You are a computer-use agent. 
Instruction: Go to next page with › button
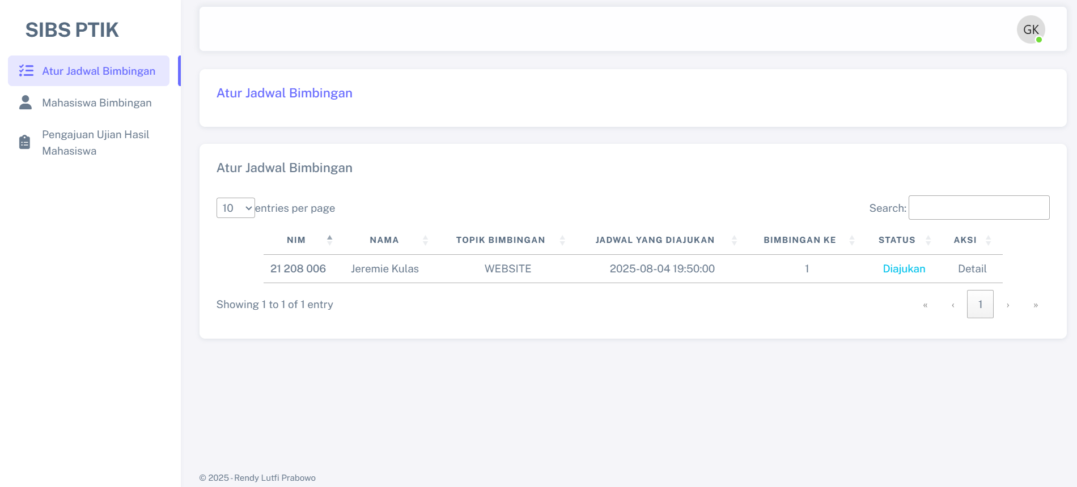pyautogui.click(x=1008, y=305)
